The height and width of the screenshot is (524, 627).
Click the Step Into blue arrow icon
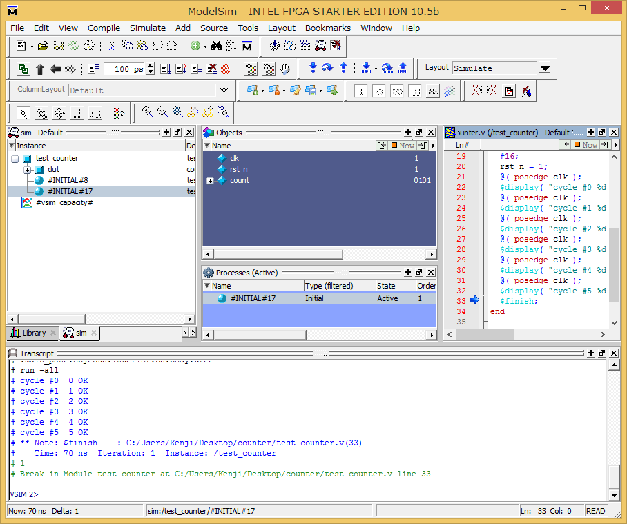click(313, 68)
